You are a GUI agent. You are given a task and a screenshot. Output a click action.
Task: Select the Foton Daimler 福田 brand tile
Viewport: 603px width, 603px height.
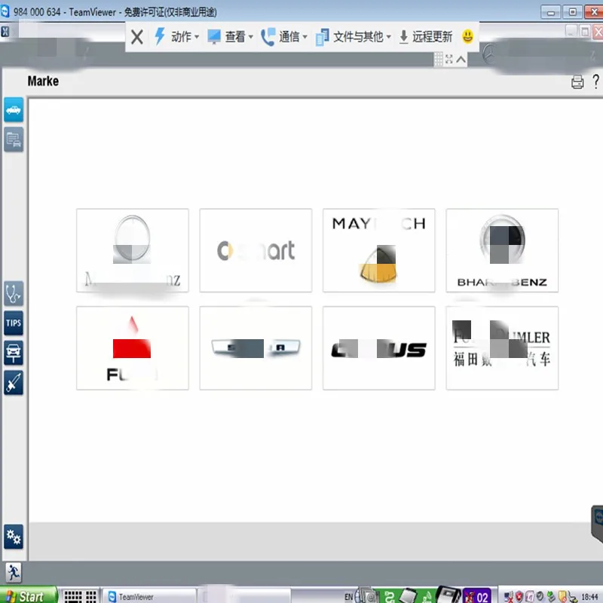(x=502, y=348)
